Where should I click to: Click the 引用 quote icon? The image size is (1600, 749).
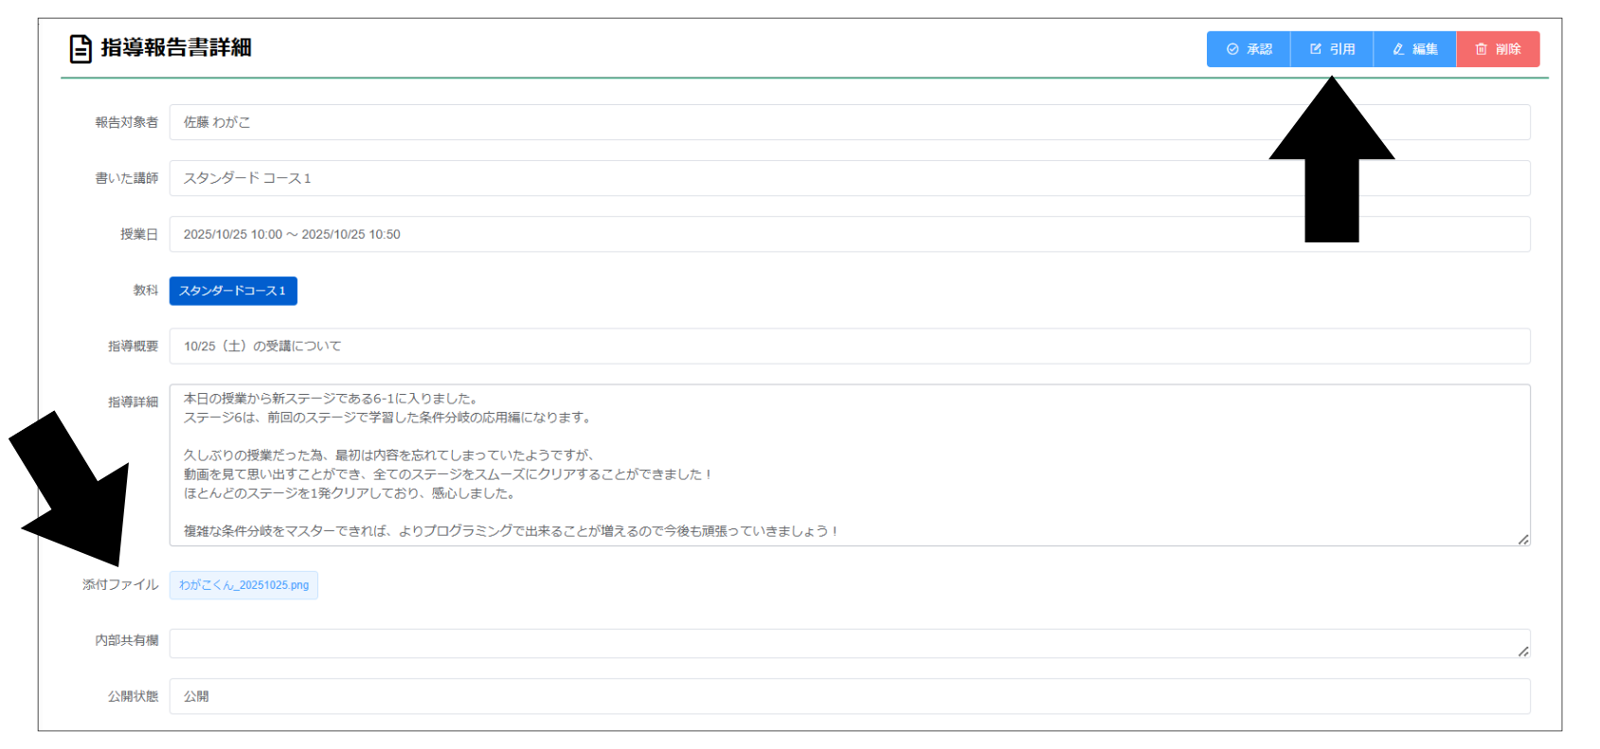point(1316,49)
